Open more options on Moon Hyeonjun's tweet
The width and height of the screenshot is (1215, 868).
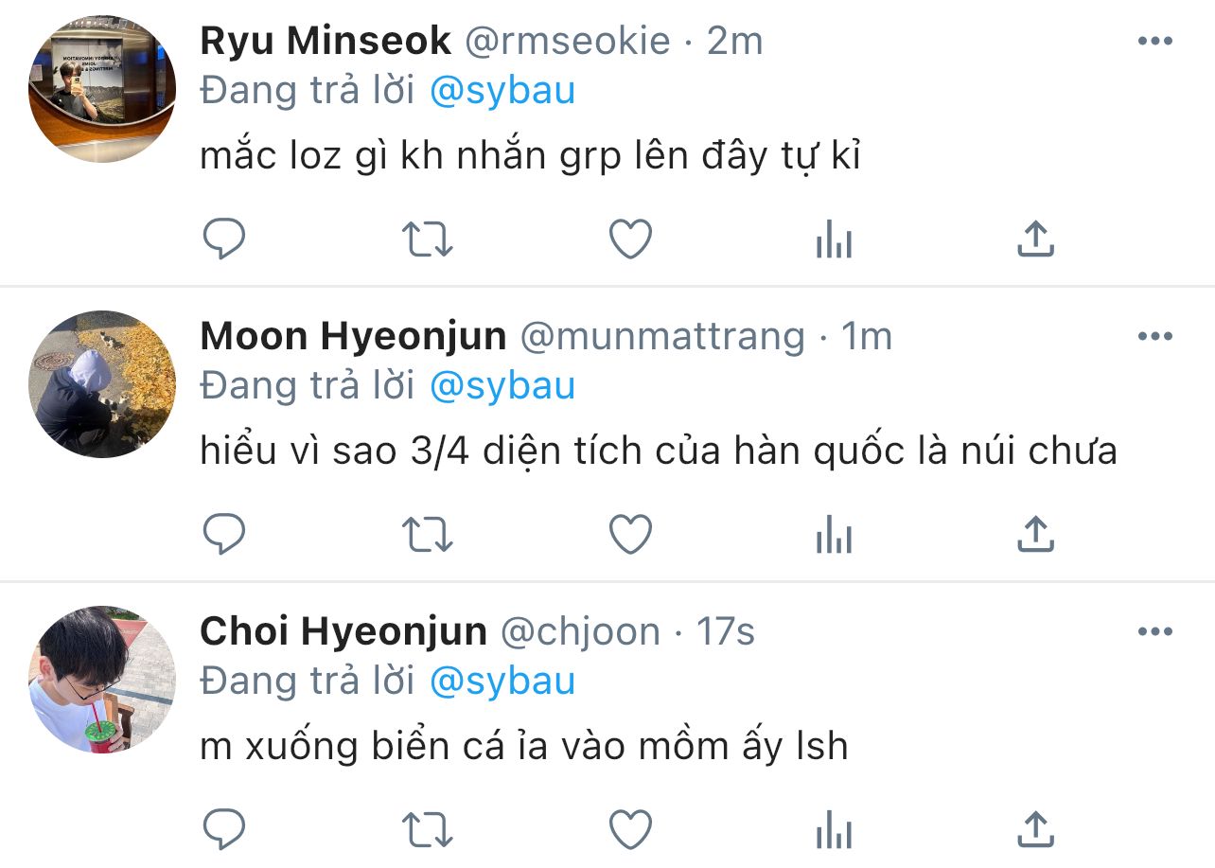(1154, 336)
